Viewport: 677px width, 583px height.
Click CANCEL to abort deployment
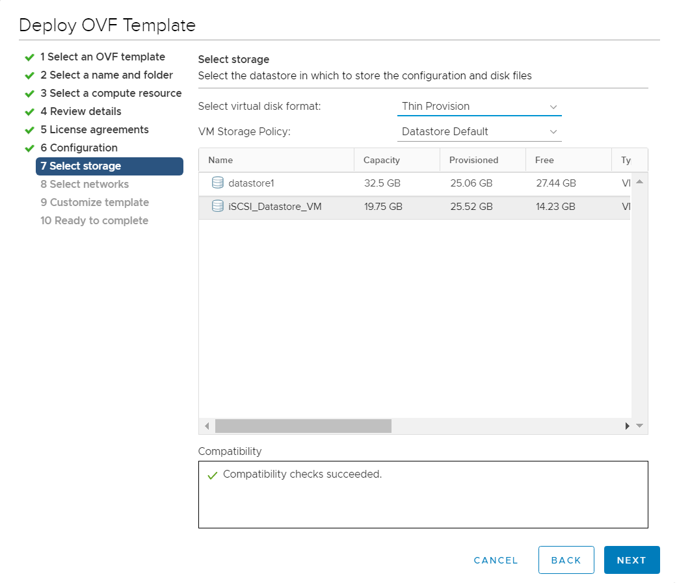pos(496,560)
